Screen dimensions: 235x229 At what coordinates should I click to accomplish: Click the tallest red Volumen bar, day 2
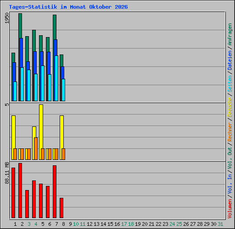(x=20, y=191)
